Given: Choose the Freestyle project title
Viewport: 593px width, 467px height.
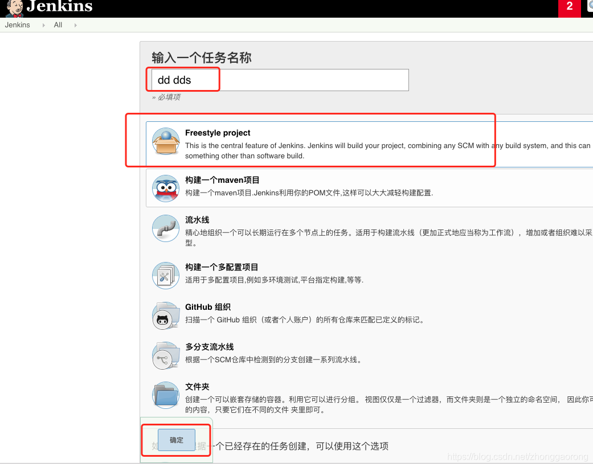Looking at the screenshot, I should tap(218, 133).
